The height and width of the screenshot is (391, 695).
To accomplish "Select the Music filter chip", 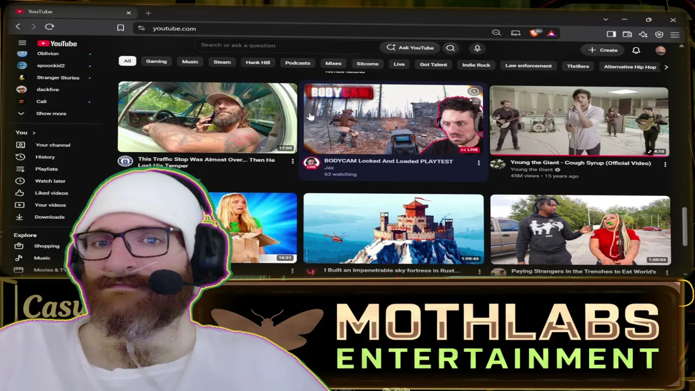I will (190, 62).
